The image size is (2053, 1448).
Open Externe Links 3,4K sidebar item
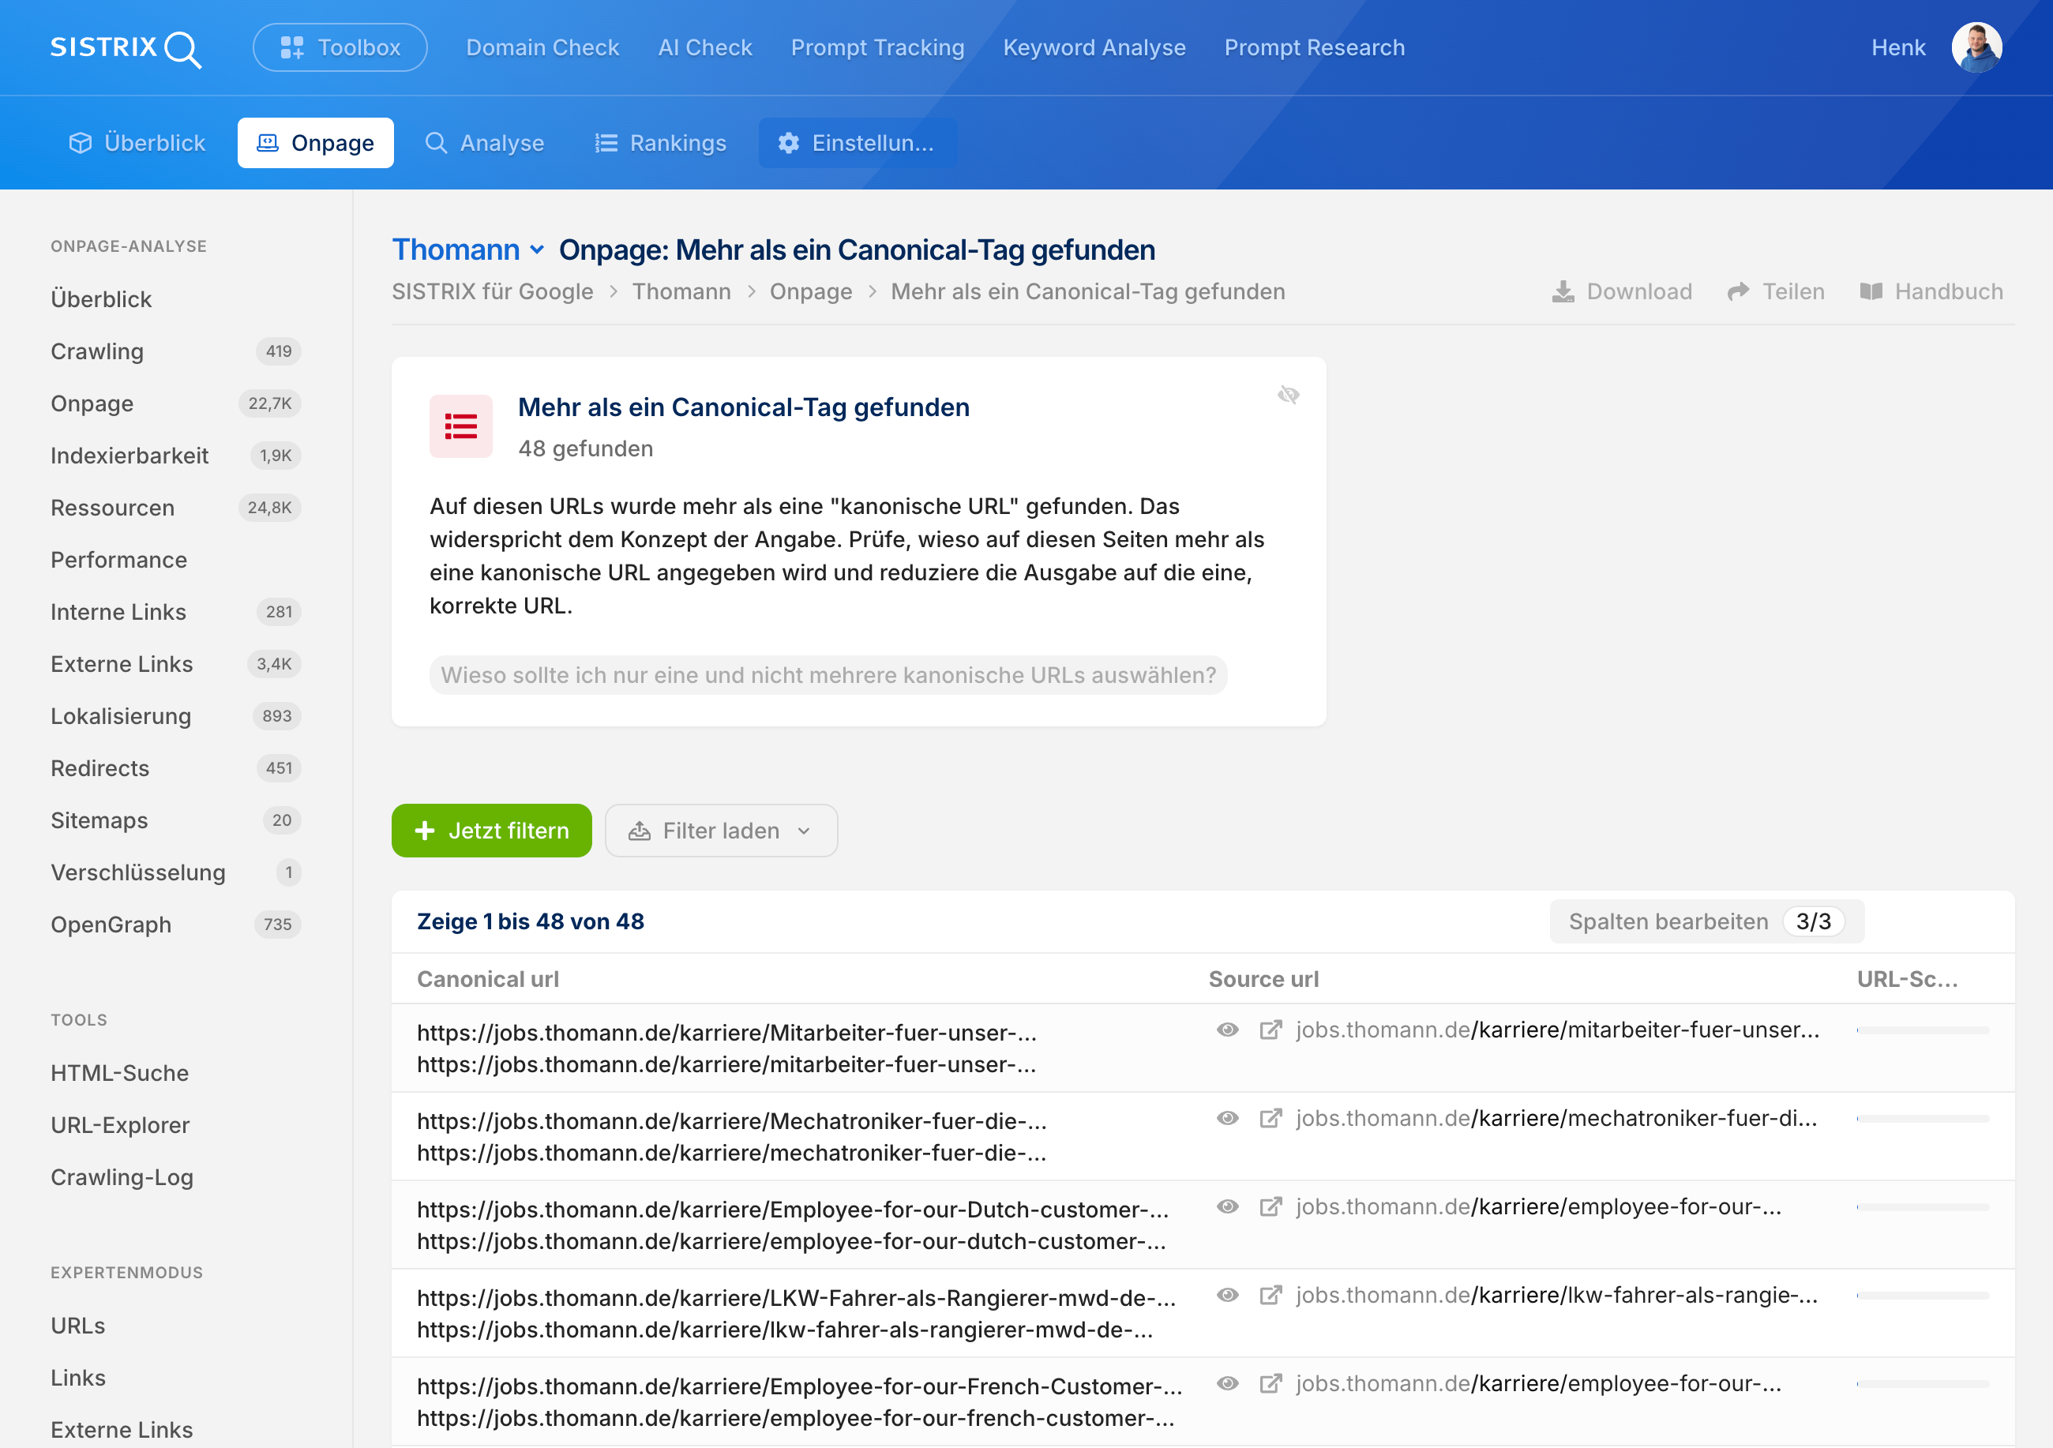point(176,664)
